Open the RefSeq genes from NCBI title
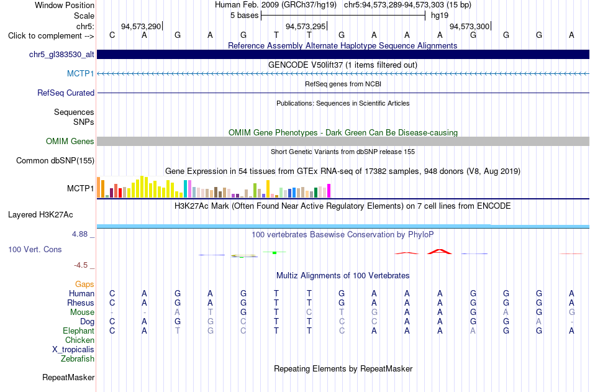The height and width of the screenshot is (392, 590). pyautogui.click(x=343, y=84)
